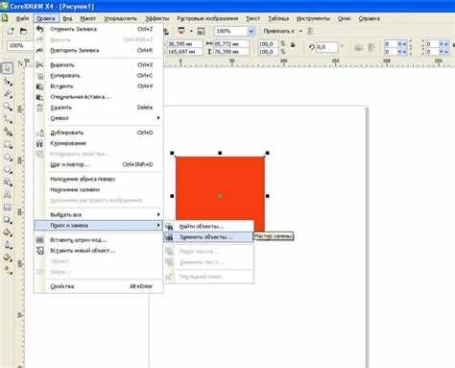Choose 'Поиск и замена' in the menu
The height and width of the screenshot is (368, 455).
(99, 226)
